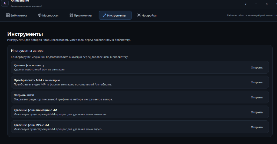The height and width of the screenshot is (144, 277).
Task: Click the 'Движок настольных анимаций' tagline
Action: point(26,6)
